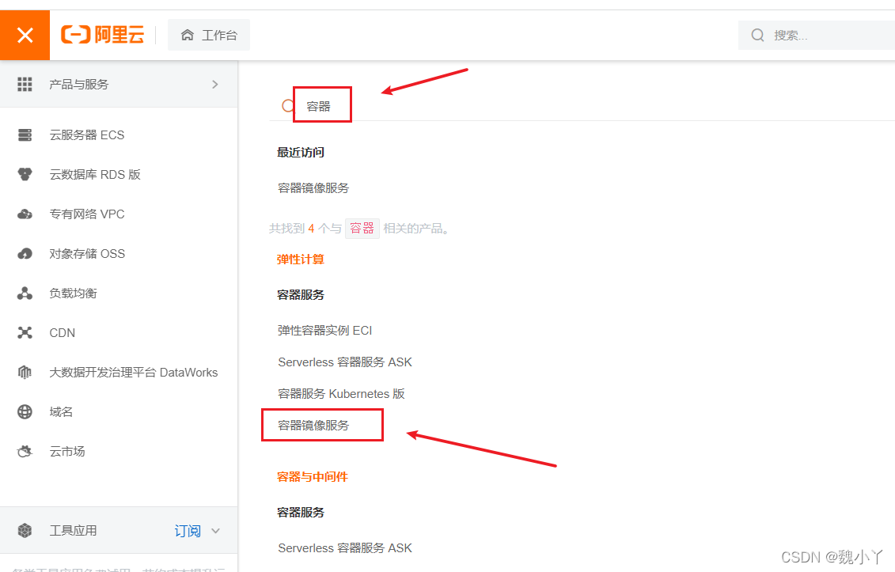Expand the 产品与服务 chevron arrow

tap(215, 85)
